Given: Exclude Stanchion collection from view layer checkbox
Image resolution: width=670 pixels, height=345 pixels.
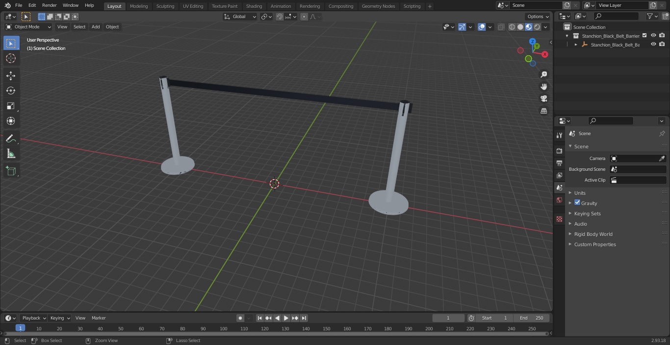Looking at the screenshot, I should [x=644, y=35].
